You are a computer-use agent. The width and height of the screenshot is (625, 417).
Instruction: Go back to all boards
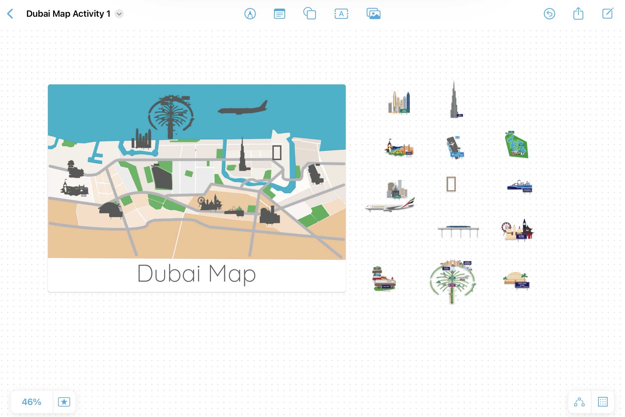pos(10,14)
